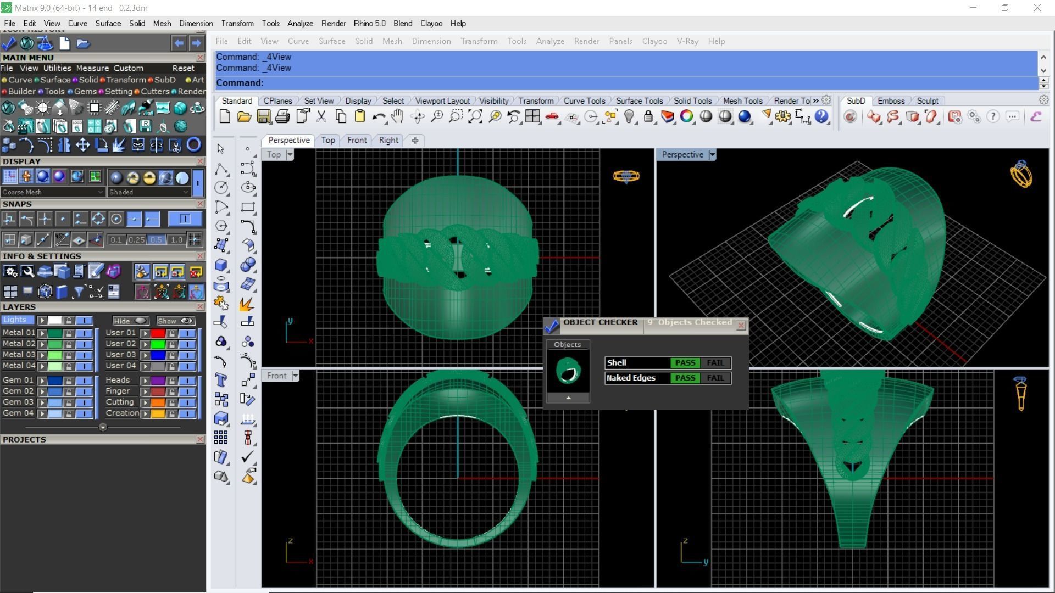This screenshot has height=593, width=1055.
Task: Toggle visibility switch of Lights layer
Action: (84, 320)
